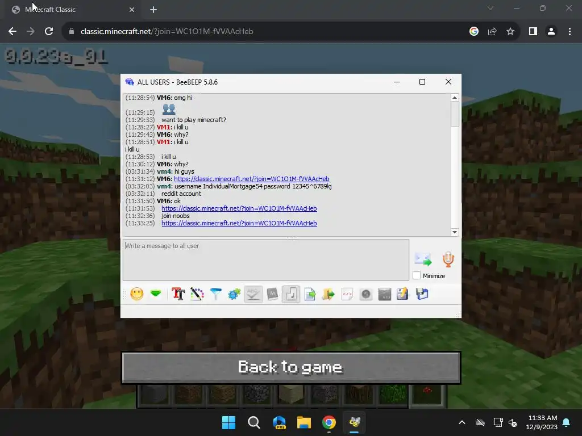Image resolution: width=582 pixels, height=436 pixels.
Task: Click the double blue floppy disks icon
Action: tap(422, 294)
